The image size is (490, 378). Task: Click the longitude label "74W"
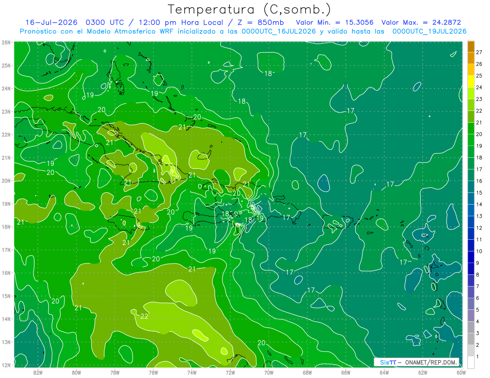point(192,372)
